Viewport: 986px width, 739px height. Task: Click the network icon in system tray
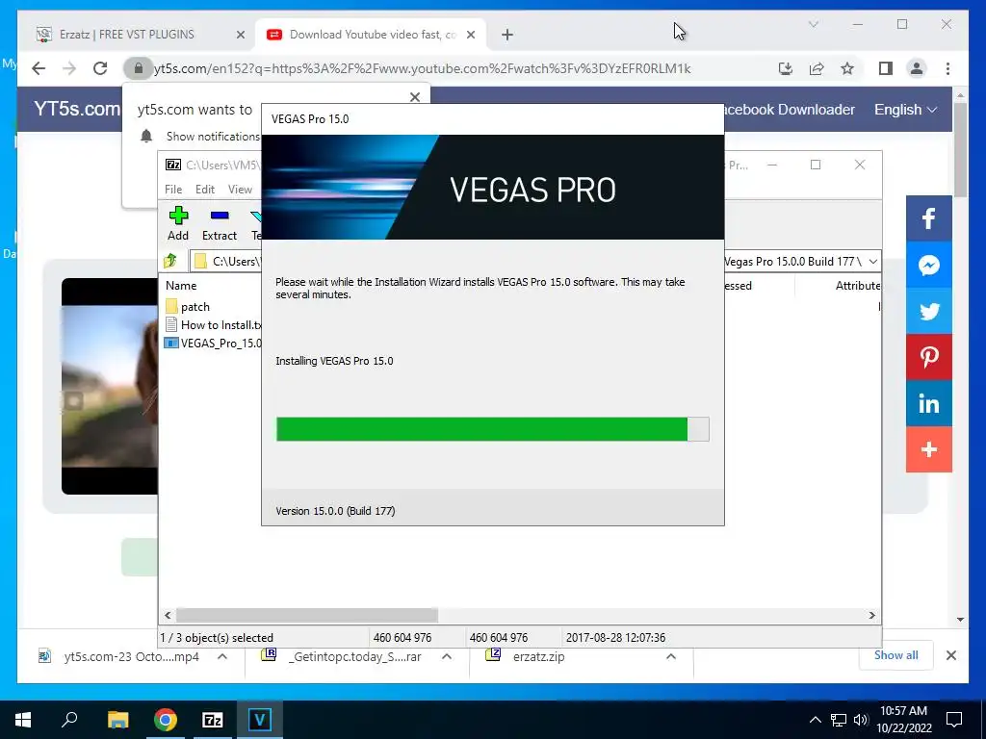[x=839, y=720]
